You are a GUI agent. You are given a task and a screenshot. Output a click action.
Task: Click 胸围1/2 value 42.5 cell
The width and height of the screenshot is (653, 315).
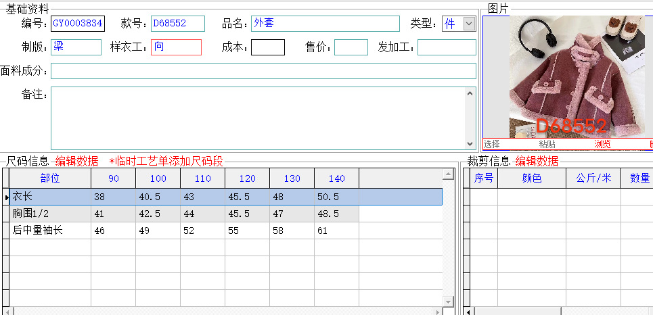pyautogui.click(x=158, y=214)
